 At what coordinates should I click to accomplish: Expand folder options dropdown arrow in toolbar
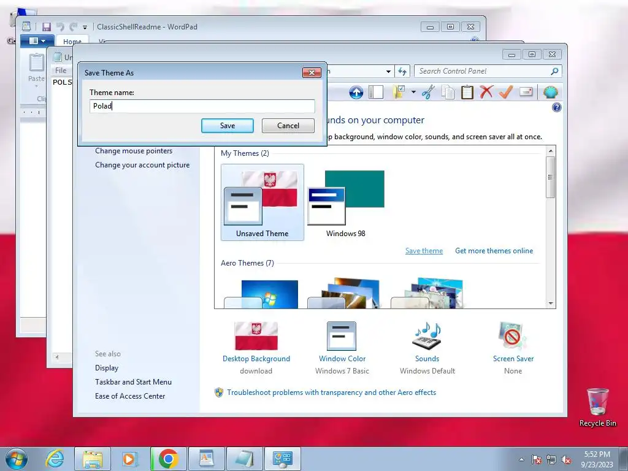point(413,93)
